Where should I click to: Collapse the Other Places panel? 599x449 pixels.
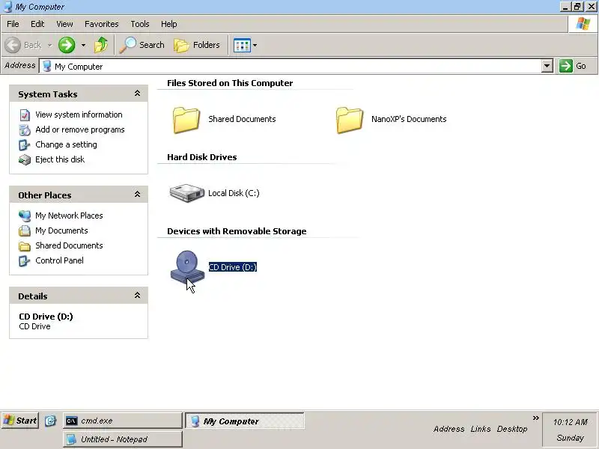(x=137, y=195)
